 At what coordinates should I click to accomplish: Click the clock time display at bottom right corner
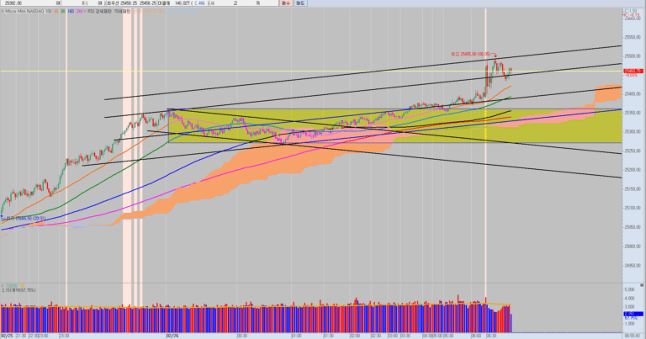(632, 336)
